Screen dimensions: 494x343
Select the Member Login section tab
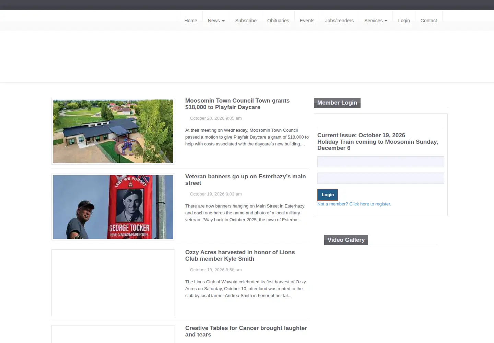pyautogui.click(x=337, y=103)
